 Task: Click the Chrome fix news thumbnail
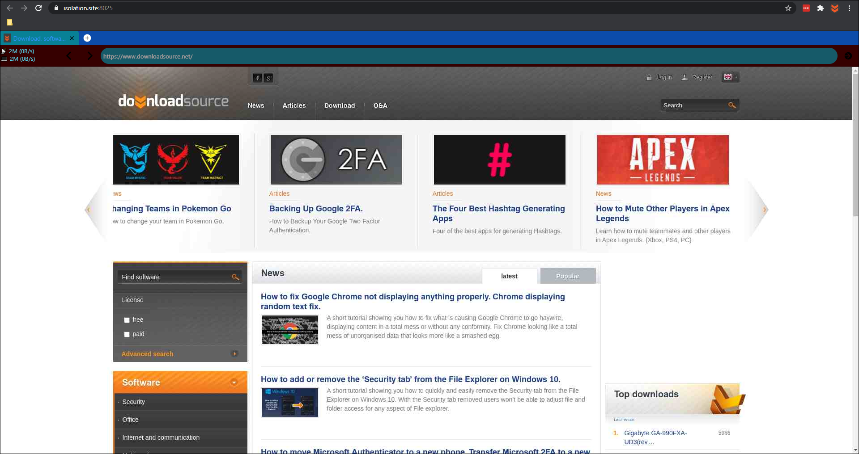click(x=290, y=330)
